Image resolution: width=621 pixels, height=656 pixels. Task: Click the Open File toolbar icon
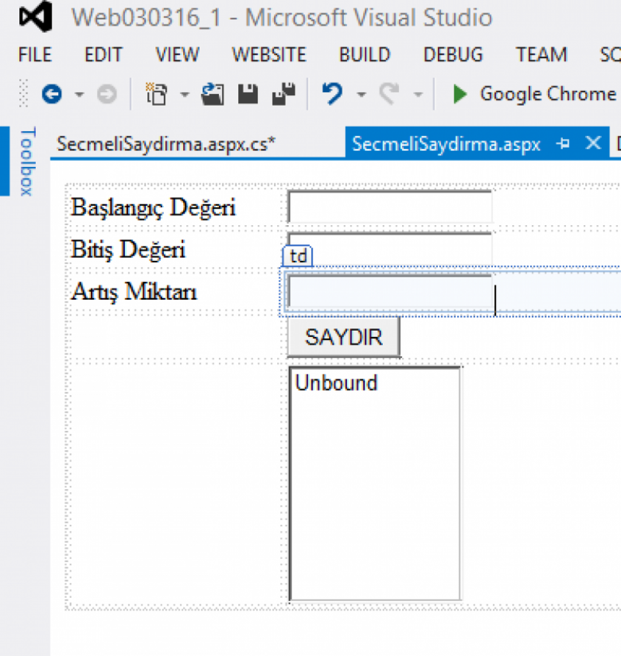coord(212,93)
